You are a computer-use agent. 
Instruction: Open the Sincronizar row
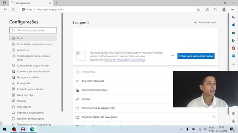tap(145, 72)
